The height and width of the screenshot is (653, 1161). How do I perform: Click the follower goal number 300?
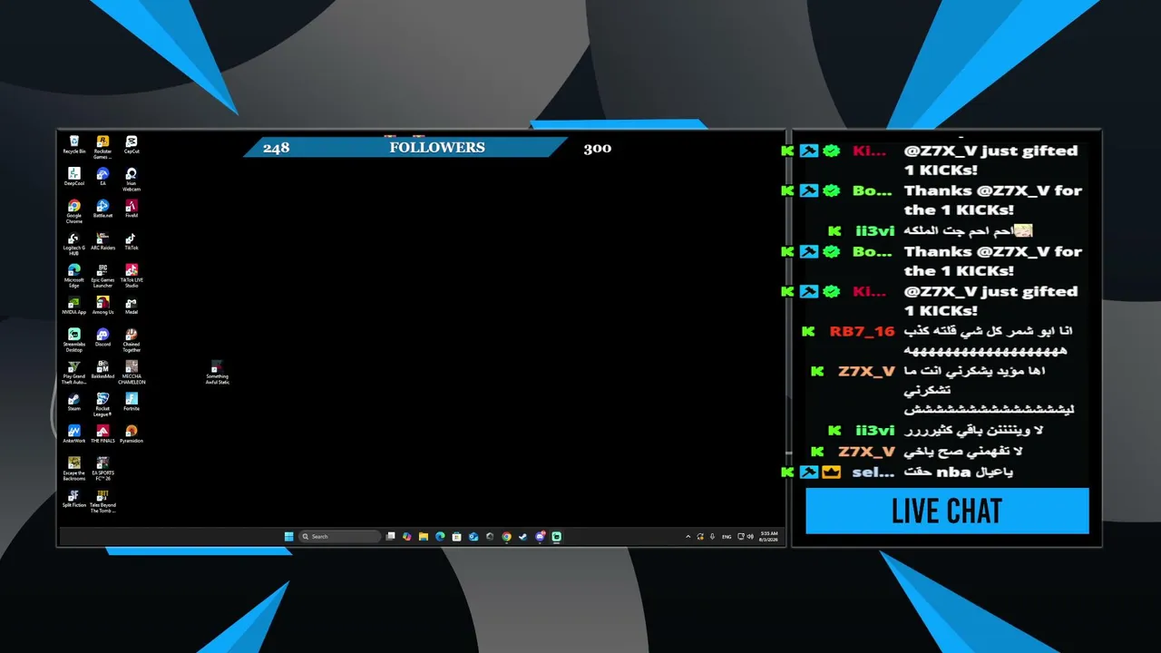point(597,148)
